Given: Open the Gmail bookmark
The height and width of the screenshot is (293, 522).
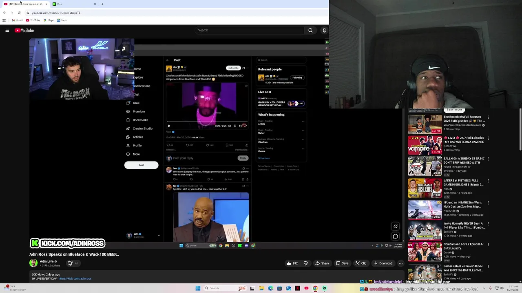Looking at the screenshot, I should 17,20.
